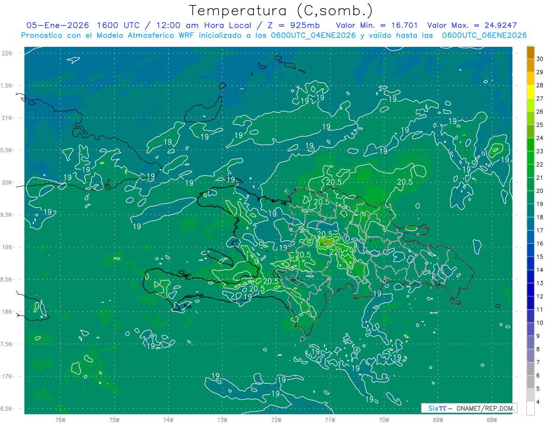Click the yellow swatch between 27 and 28

pyautogui.click(x=530, y=92)
